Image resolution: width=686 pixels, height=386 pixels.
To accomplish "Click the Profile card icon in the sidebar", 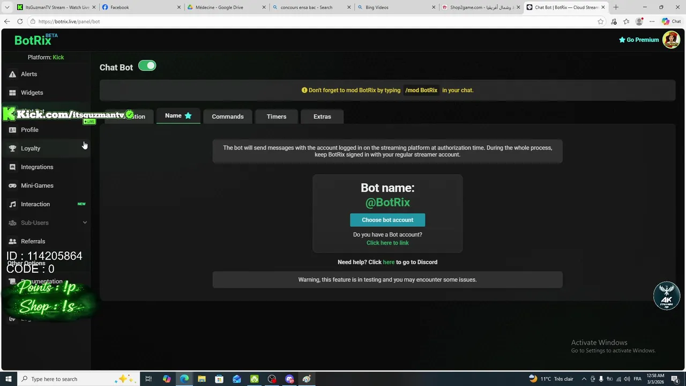I will [12, 130].
